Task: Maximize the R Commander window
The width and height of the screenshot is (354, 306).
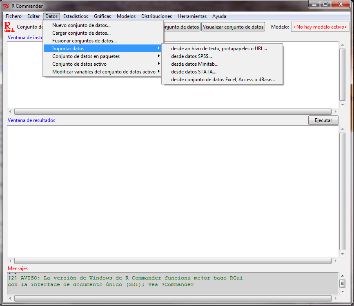Action: pos(325,4)
